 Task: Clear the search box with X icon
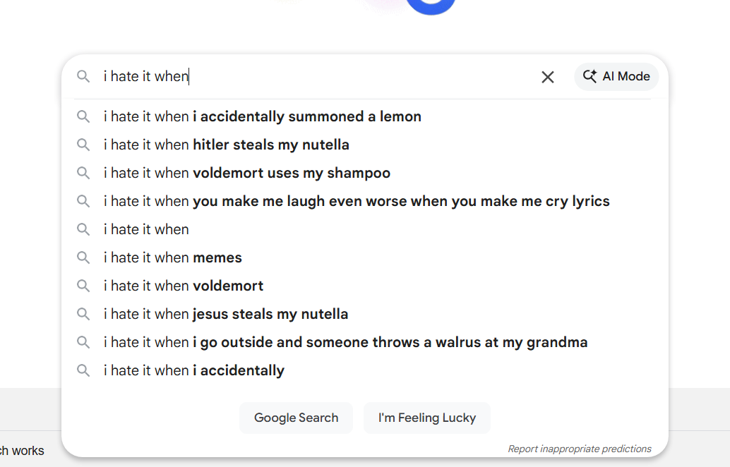(x=547, y=77)
